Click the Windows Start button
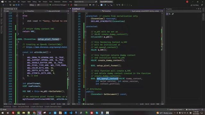205x115 pixels. (x=3, y=113)
